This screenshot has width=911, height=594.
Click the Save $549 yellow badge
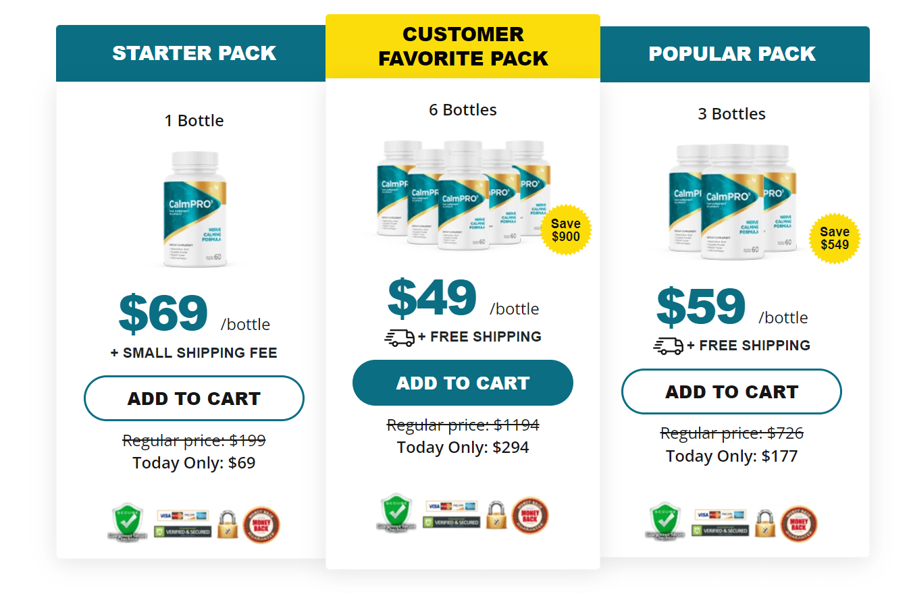tap(835, 239)
